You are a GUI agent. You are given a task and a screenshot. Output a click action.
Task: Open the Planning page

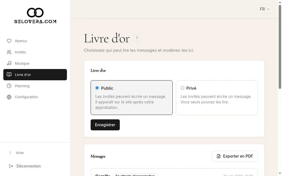click(x=35, y=86)
